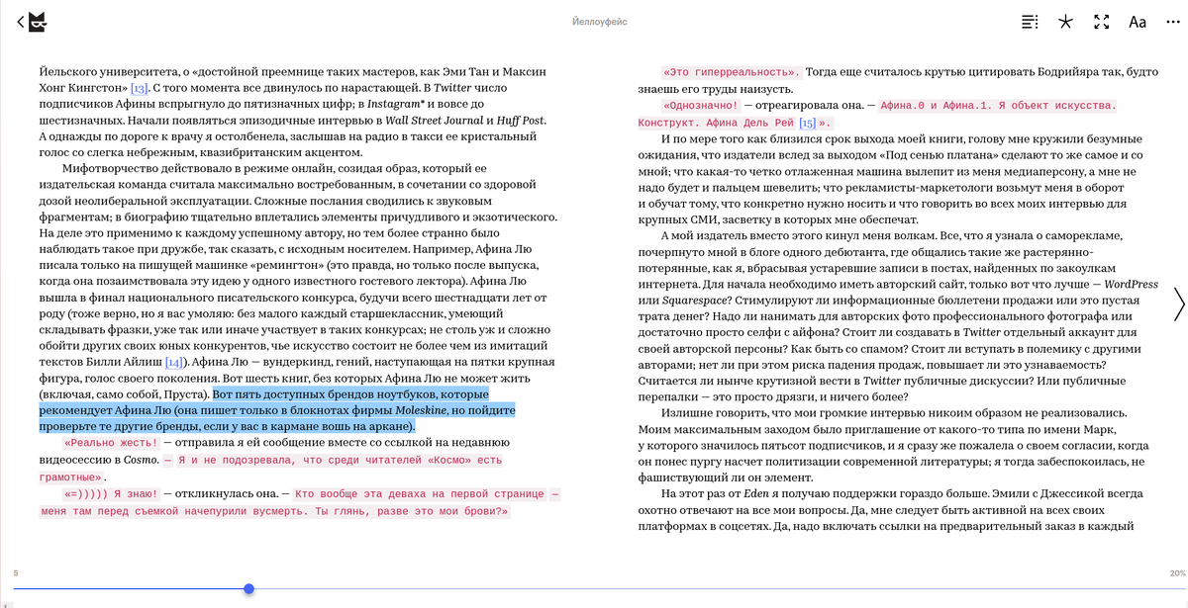This screenshot has width=1188, height=608.
Task: Click the 20% progress label
Action: click(1177, 573)
